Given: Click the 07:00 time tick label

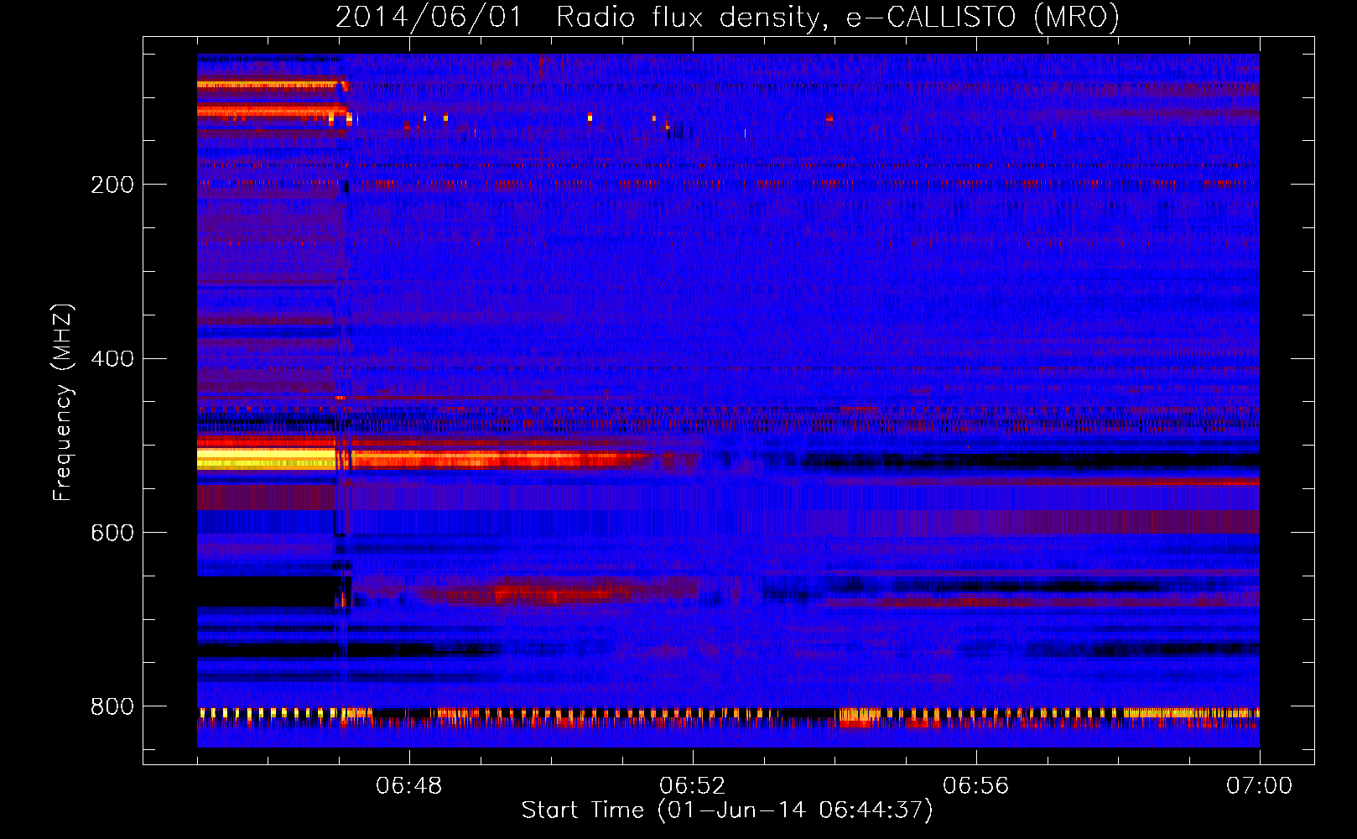Looking at the screenshot, I should [x=1260, y=785].
